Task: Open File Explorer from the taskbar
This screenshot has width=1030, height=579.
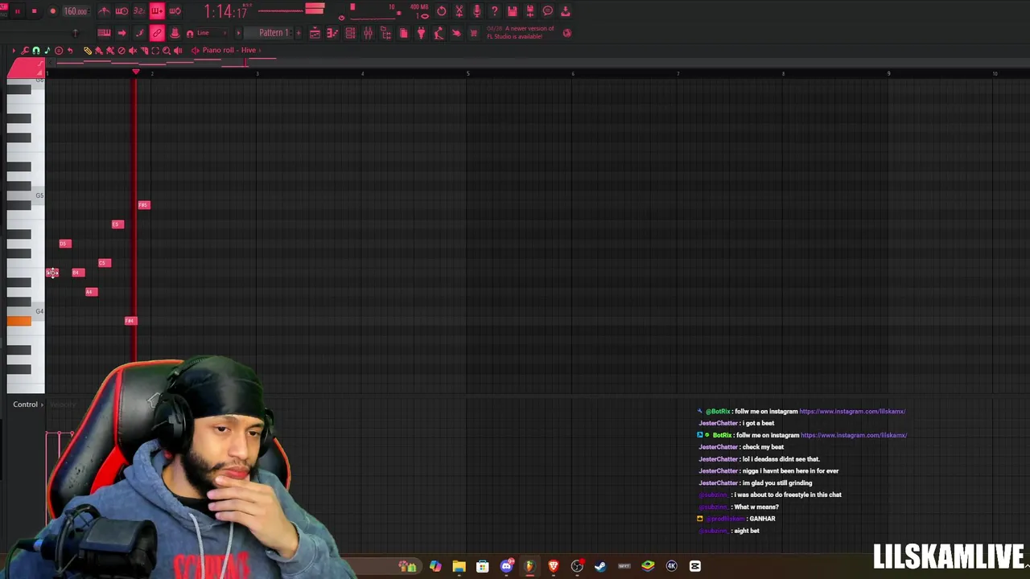Action: pos(459,566)
